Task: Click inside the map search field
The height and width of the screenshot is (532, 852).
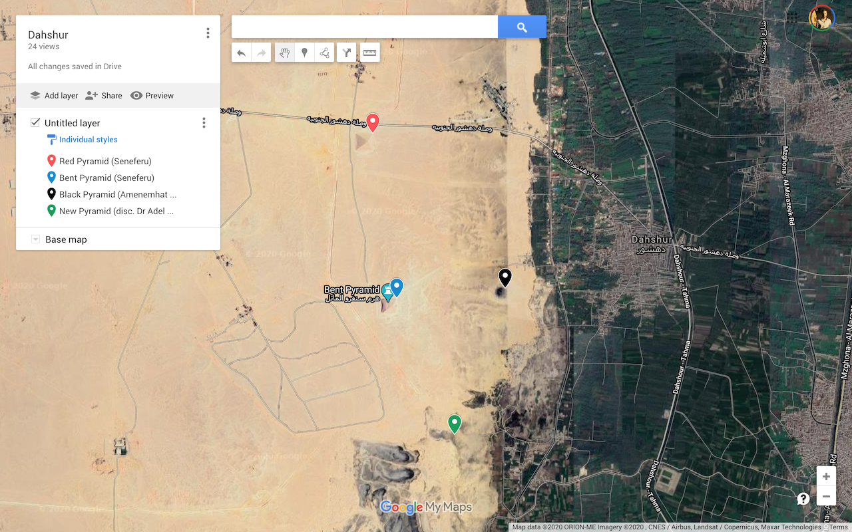Action: point(364,27)
